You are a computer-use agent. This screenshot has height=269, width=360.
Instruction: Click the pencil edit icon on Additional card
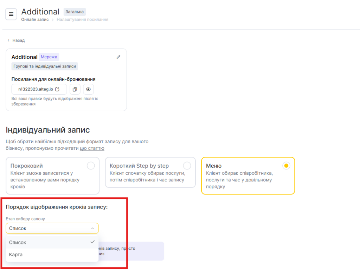click(118, 57)
